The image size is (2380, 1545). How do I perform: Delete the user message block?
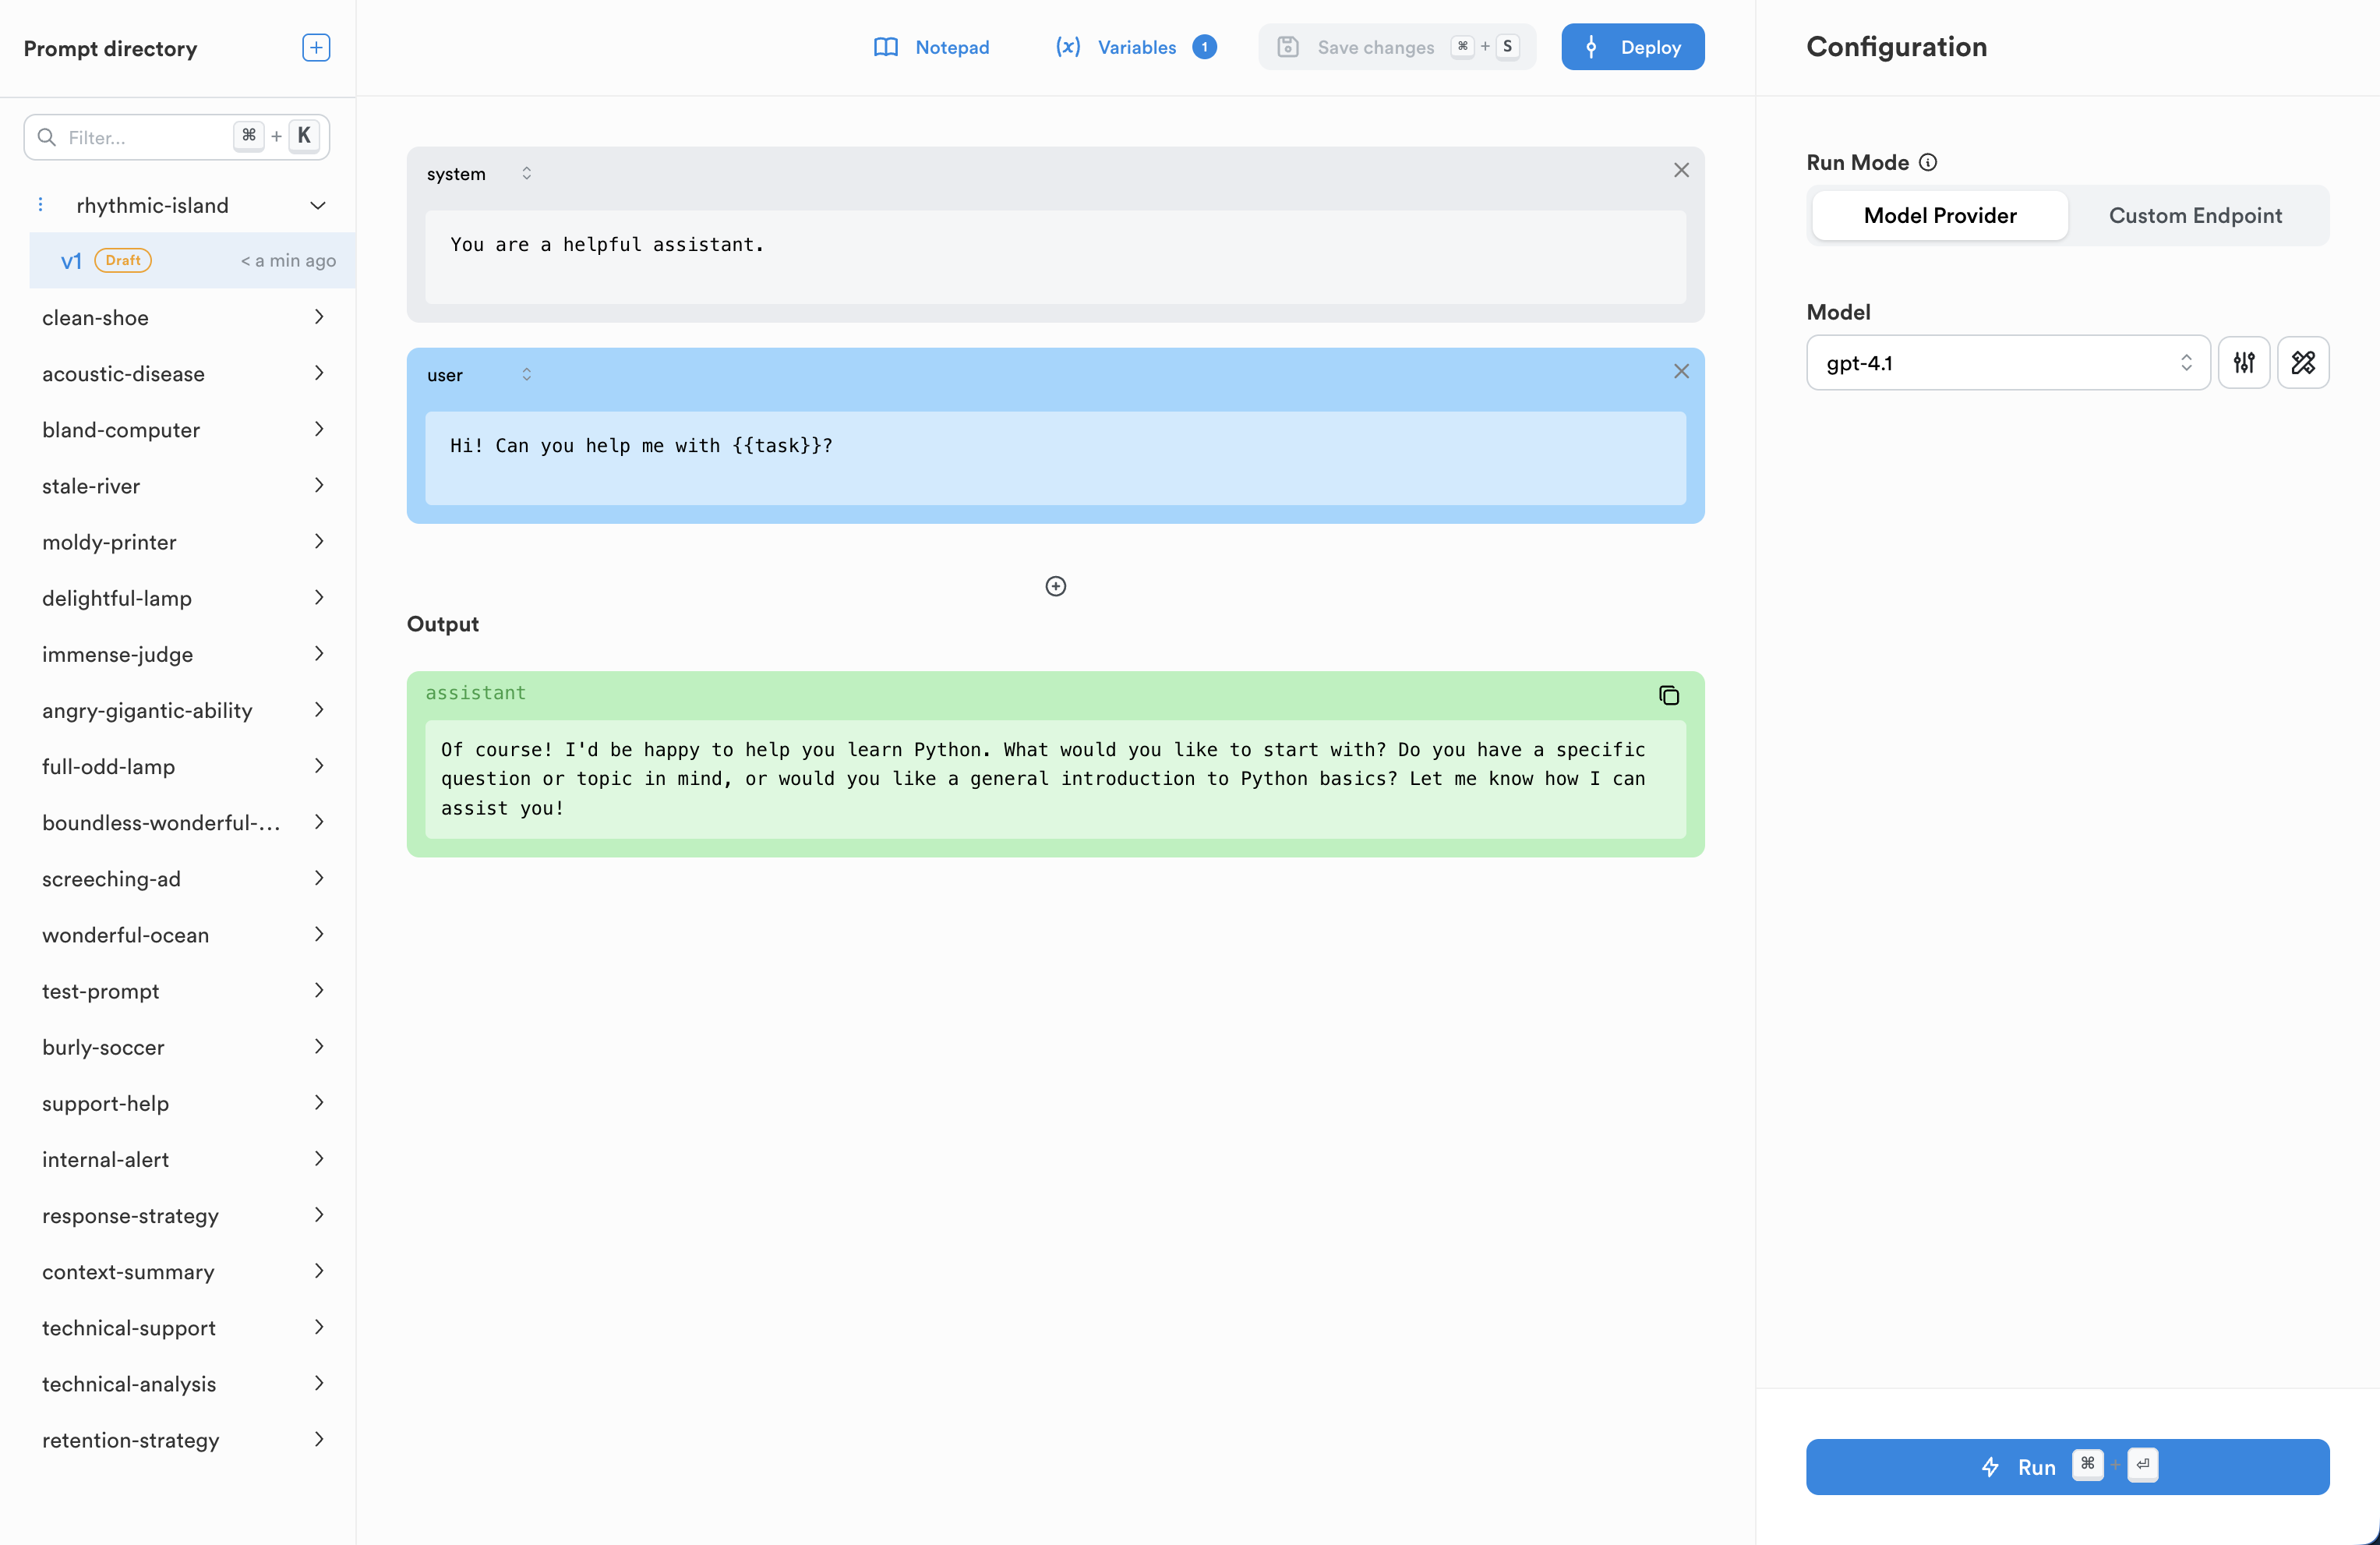point(1681,372)
